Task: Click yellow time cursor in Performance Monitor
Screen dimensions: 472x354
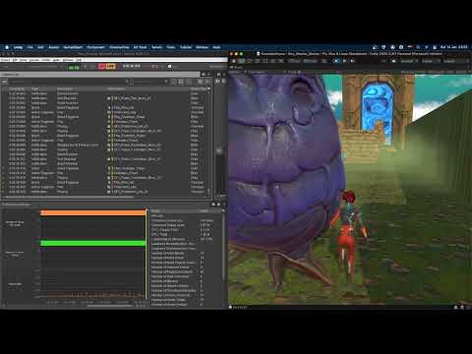Action: pyautogui.click(x=147, y=254)
